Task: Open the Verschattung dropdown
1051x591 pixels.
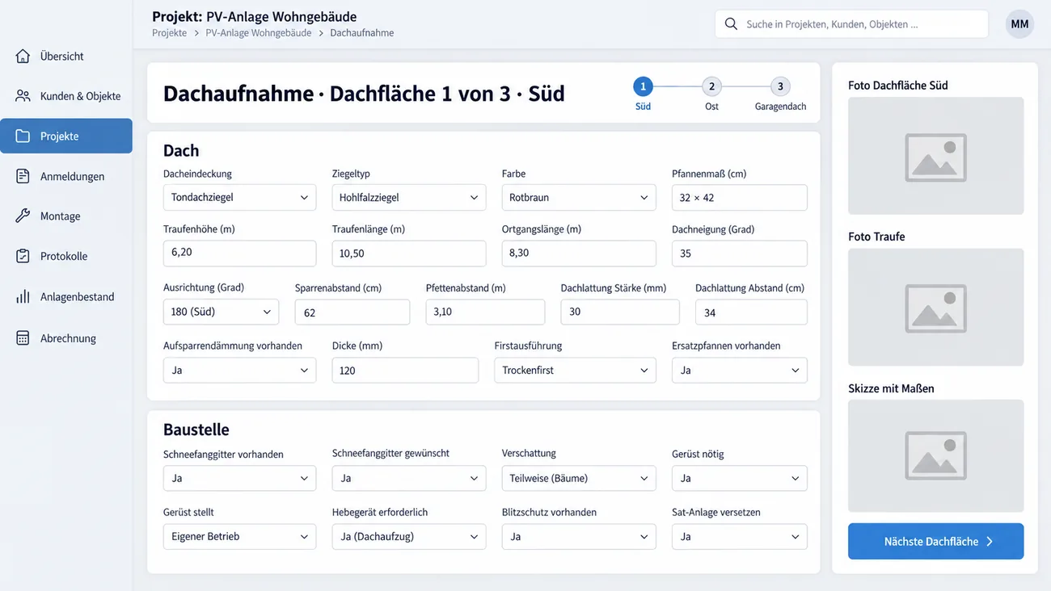Action: click(579, 479)
